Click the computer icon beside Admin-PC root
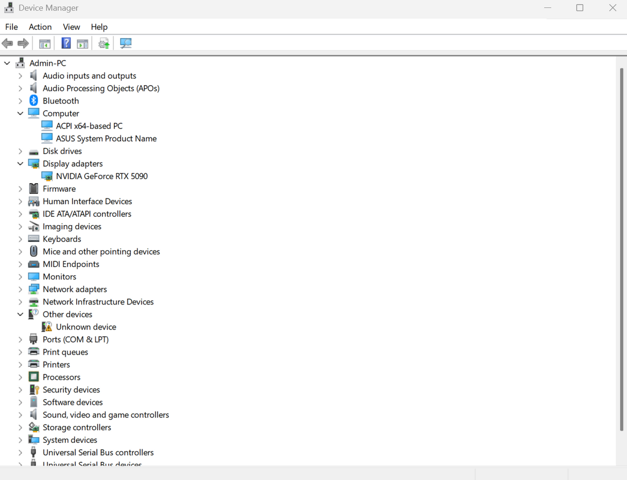Viewport: 627px width, 480px height. [x=20, y=63]
